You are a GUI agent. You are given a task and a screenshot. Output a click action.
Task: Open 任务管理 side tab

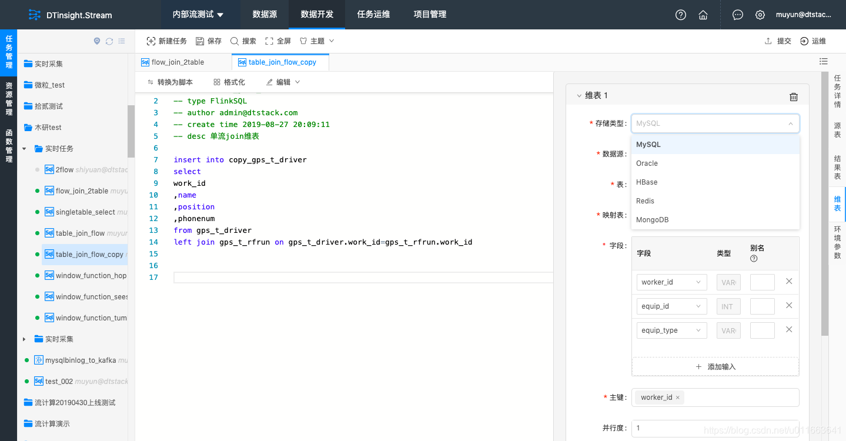(x=9, y=52)
